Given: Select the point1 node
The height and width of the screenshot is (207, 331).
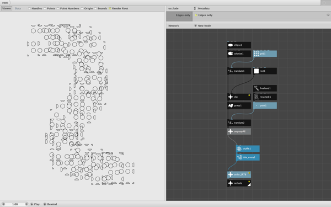Looking at the screenshot, I should [265, 105].
